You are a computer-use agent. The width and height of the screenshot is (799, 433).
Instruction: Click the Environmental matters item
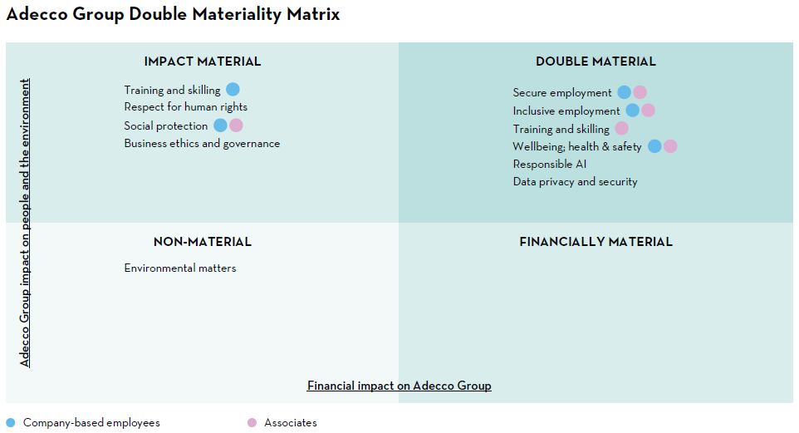click(x=180, y=268)
